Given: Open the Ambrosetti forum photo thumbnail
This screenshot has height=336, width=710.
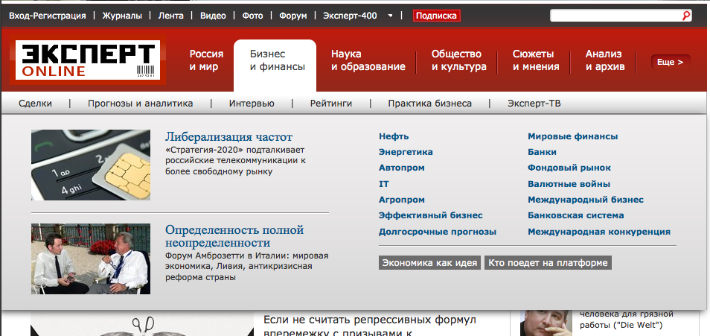Looking at the screenshot, I should 91,259.
